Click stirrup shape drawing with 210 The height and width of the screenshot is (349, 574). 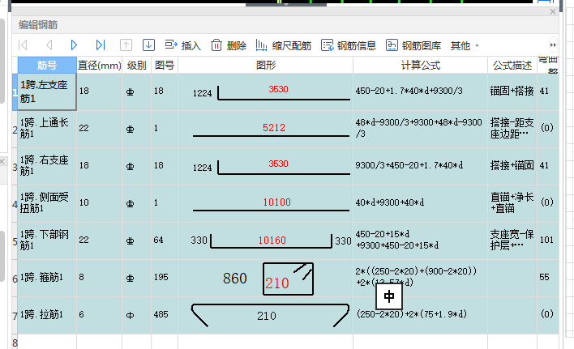pos(288,279)
